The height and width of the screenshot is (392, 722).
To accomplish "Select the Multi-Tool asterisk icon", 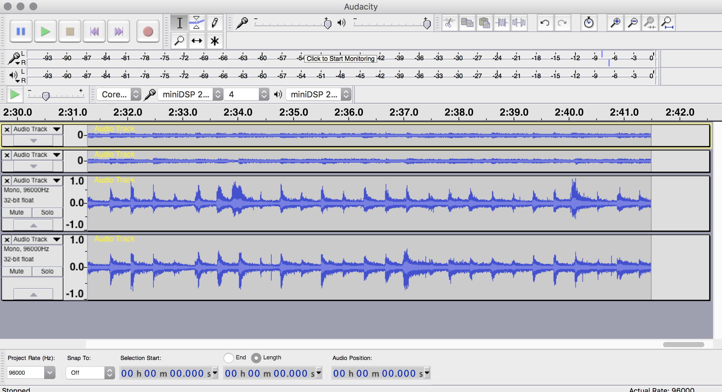I will (x=214, y=41).
